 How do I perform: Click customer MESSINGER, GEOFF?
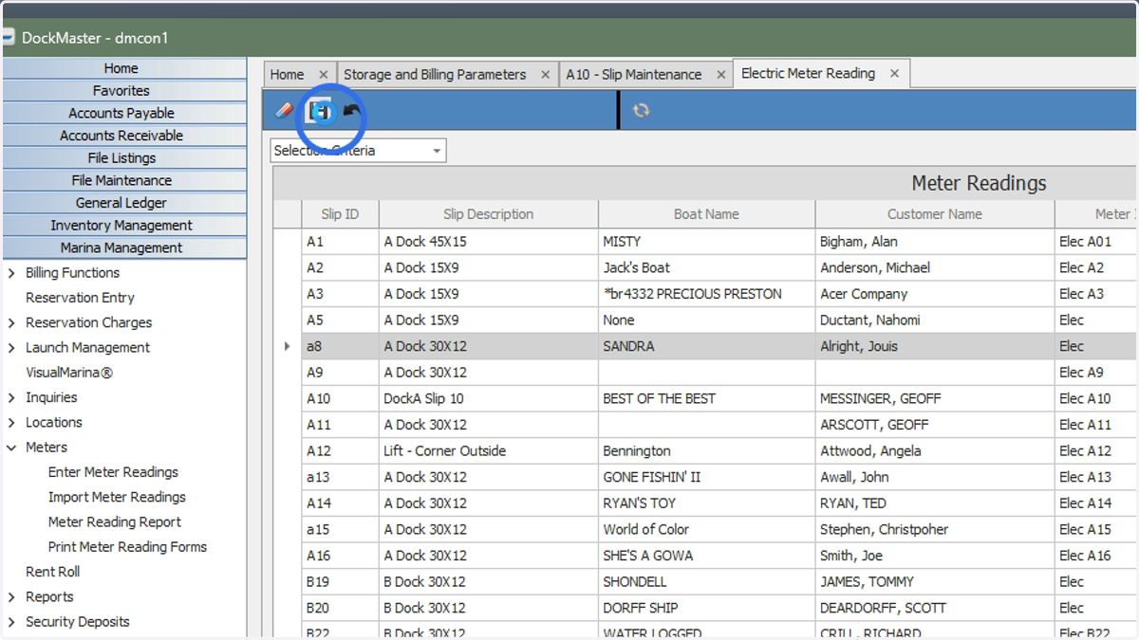(935, 399)
